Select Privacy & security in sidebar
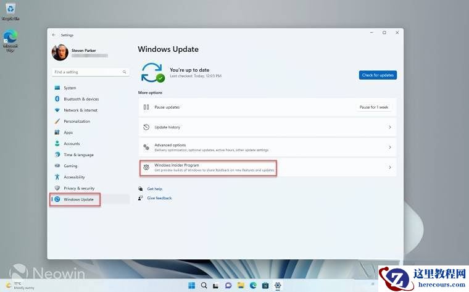The image size is (469, 292). (x=91, y=188)
